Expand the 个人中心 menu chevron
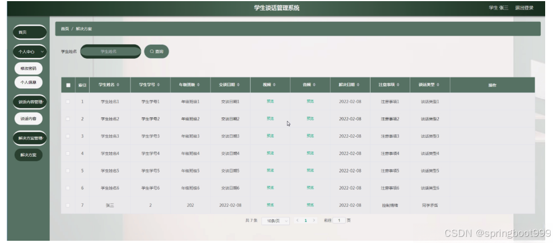Image resolution: width=553 pixels, height=243 pixels. point(43,52)
